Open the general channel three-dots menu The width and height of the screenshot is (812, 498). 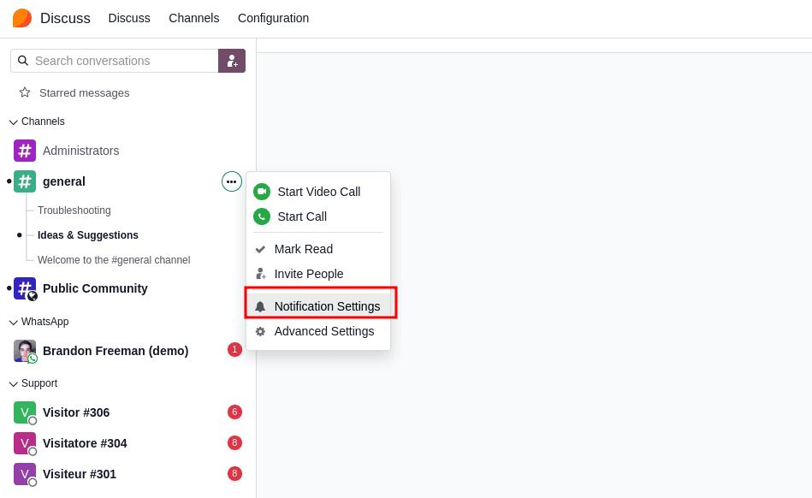(232, 181)
